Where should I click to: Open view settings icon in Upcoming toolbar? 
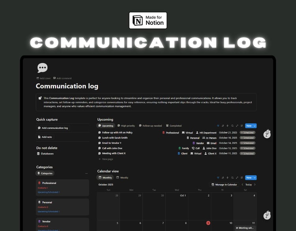242,126
